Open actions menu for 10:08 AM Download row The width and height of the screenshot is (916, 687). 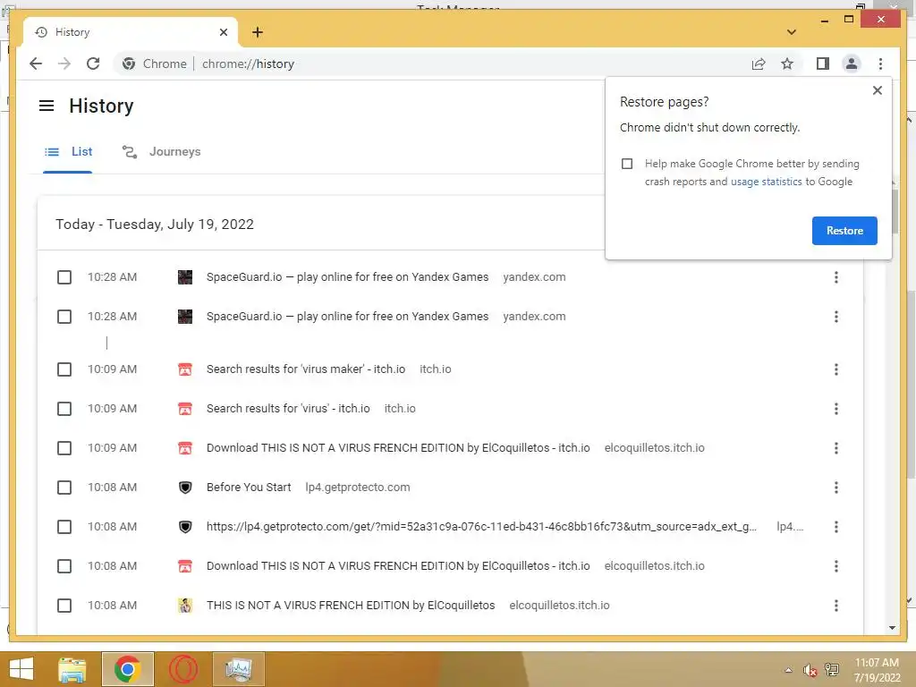click(x=836, y=566)
